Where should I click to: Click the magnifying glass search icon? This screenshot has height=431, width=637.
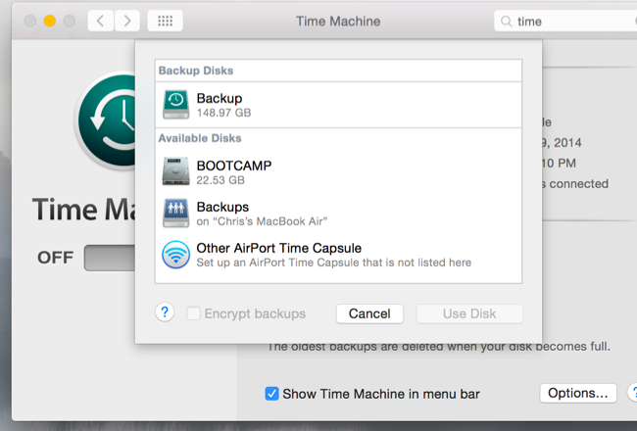pos(507,22)
